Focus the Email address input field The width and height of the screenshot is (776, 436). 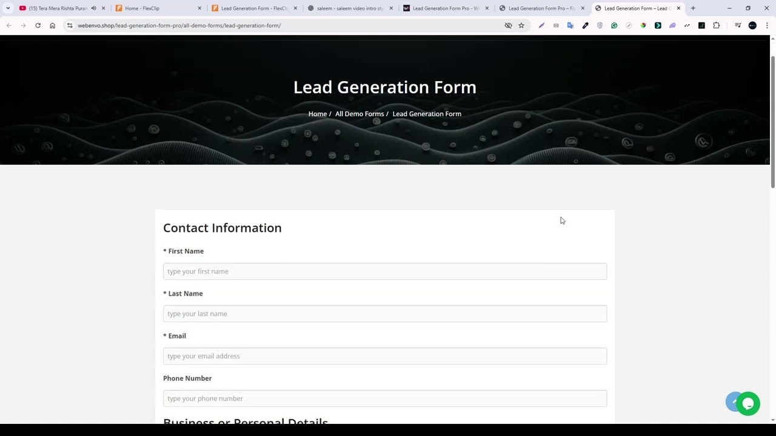tap(385, 356)
